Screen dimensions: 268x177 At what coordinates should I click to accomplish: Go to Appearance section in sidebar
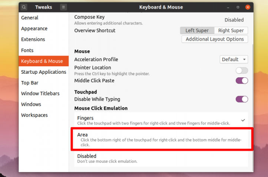pyautogui.click(x=34, y=29)
